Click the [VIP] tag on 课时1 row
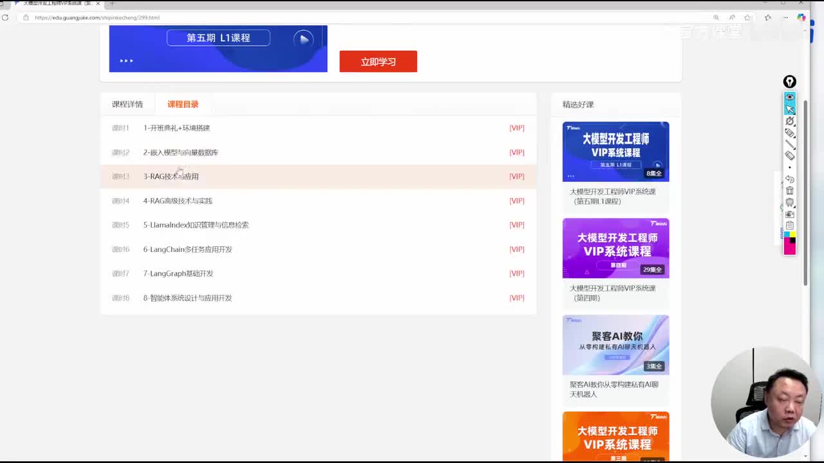824x463 pixels. click(517, 128)
